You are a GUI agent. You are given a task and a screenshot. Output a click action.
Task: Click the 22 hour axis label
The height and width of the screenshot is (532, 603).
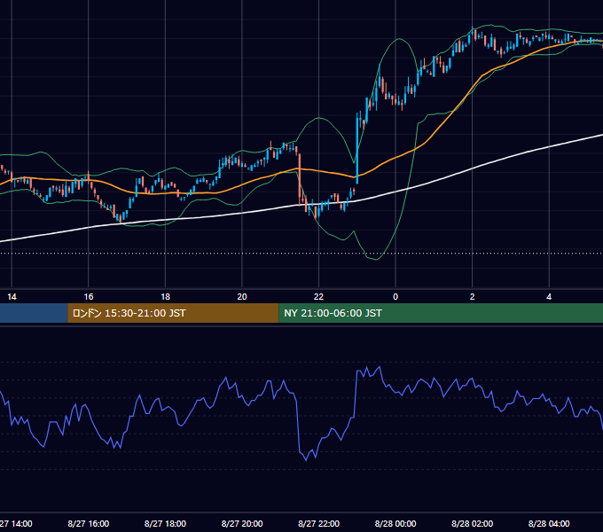tap(319, 297)
